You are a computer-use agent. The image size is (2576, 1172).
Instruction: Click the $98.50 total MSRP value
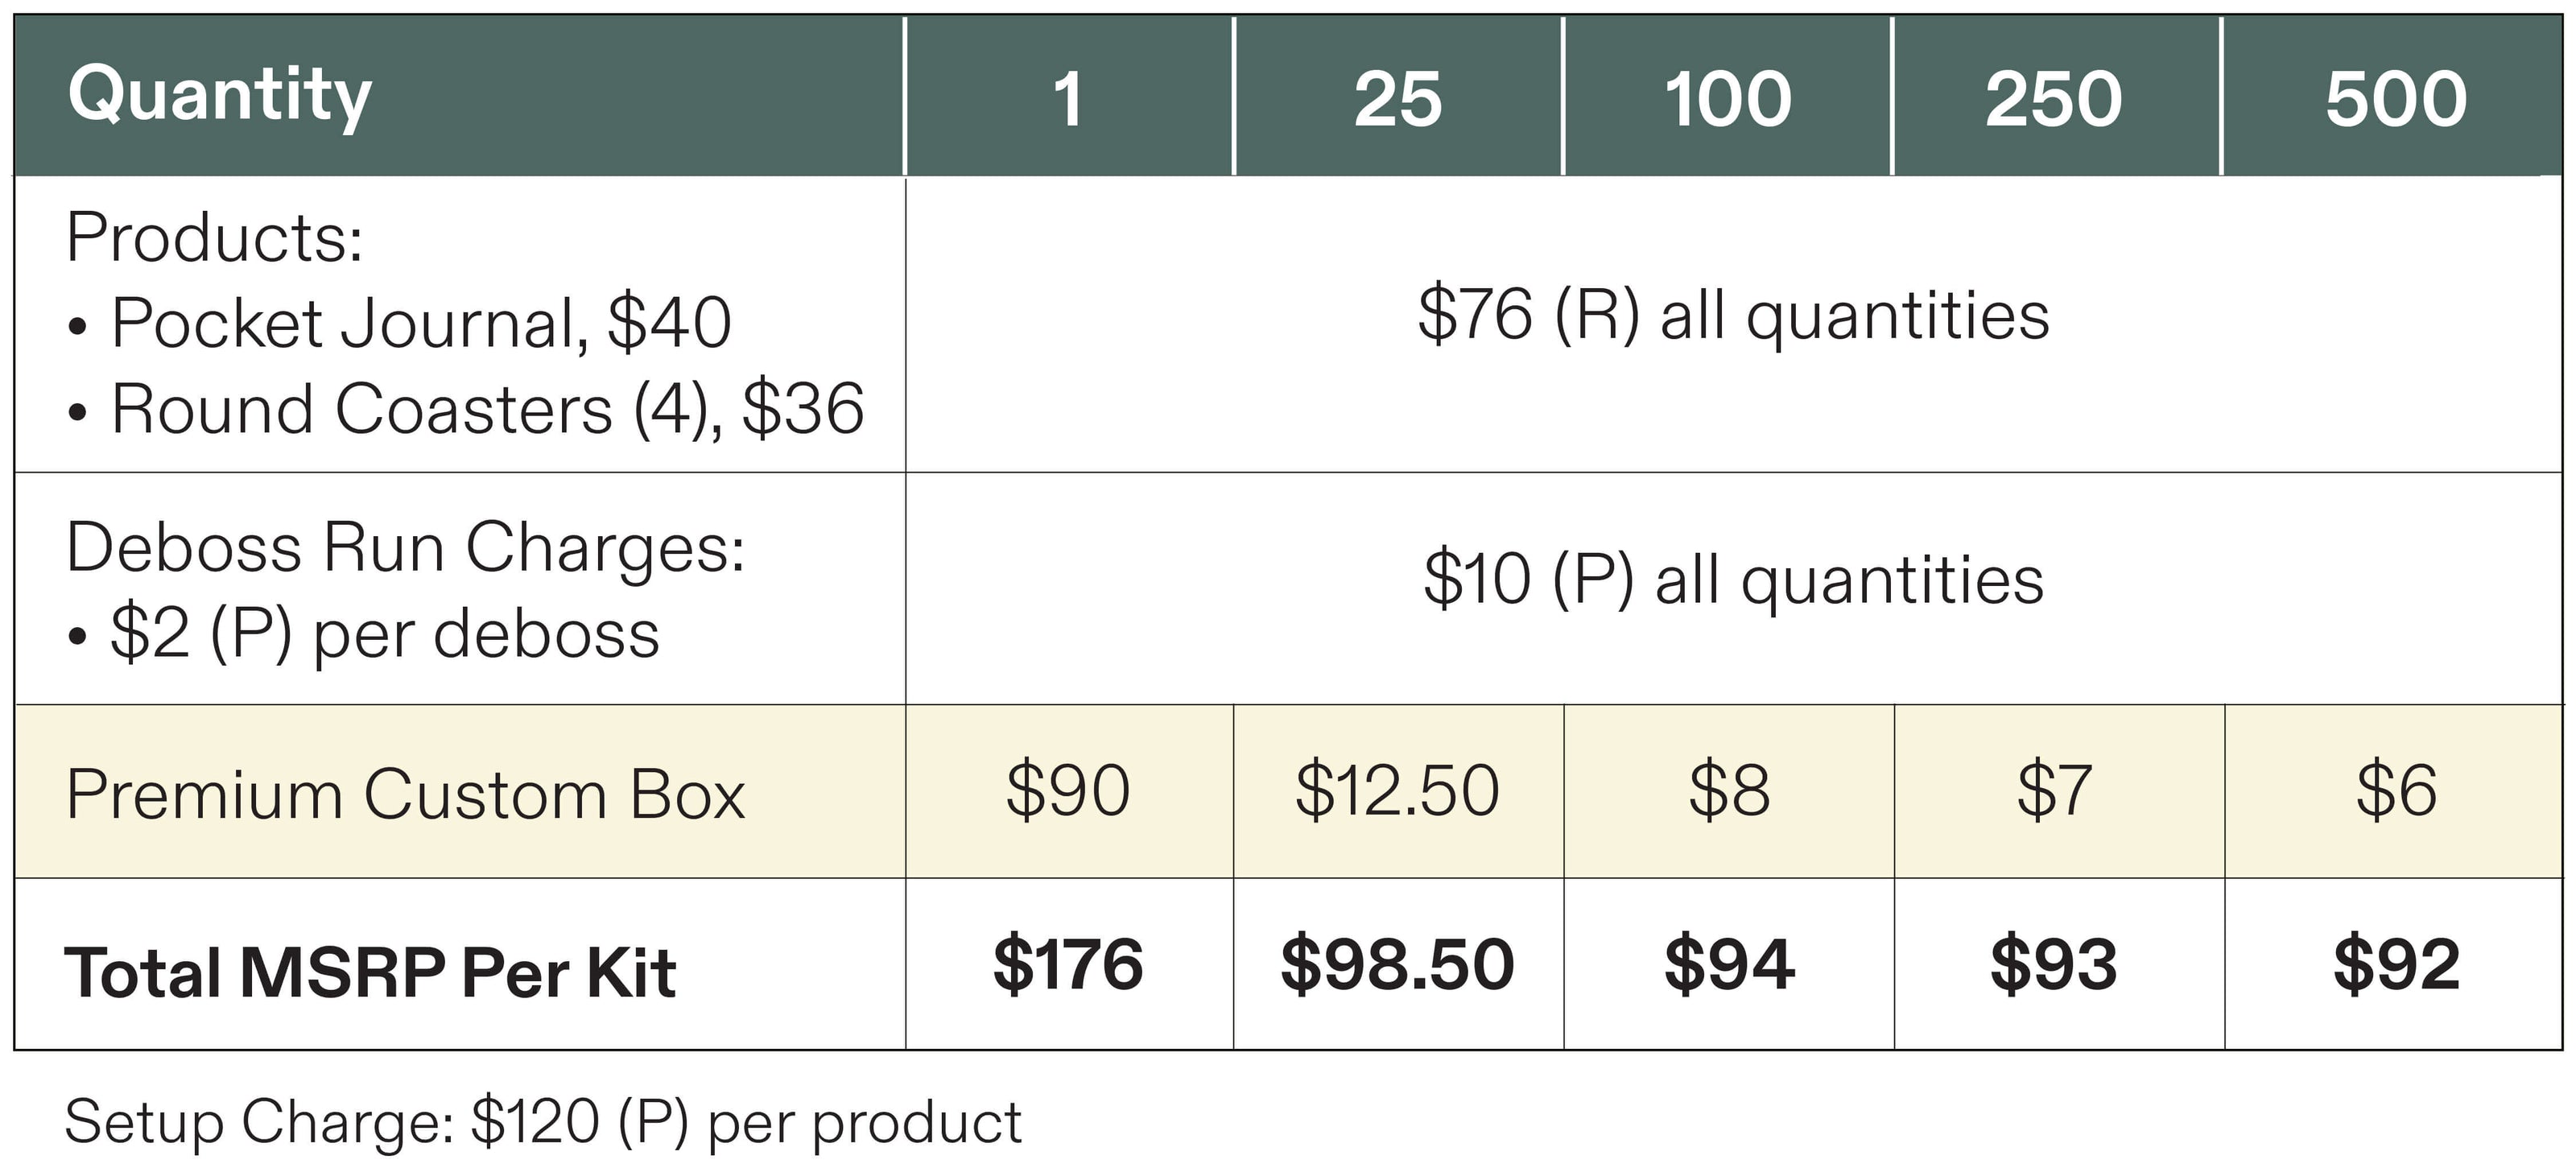coord(1398,964)
